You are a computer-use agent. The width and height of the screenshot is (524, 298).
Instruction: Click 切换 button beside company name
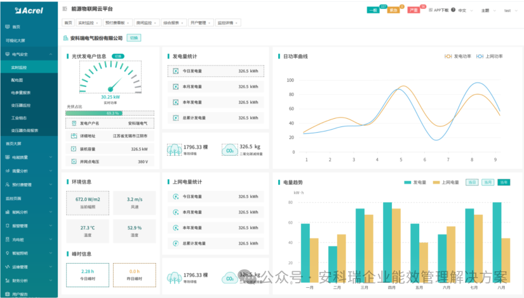133,38
